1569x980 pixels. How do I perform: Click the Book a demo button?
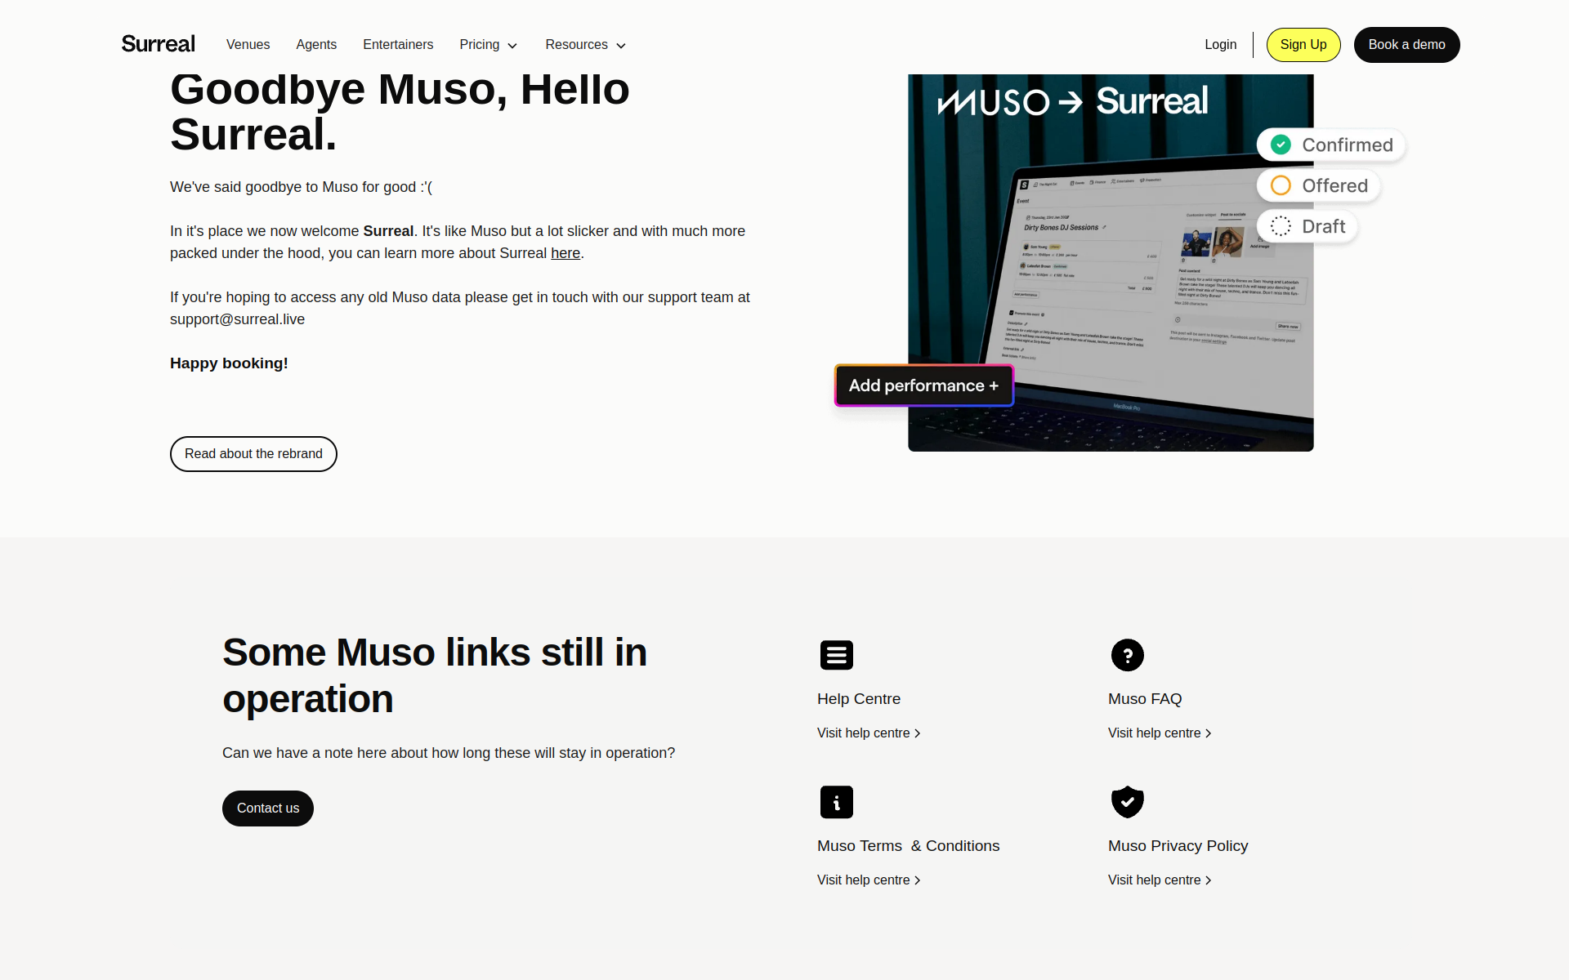tap(1406, 45)
